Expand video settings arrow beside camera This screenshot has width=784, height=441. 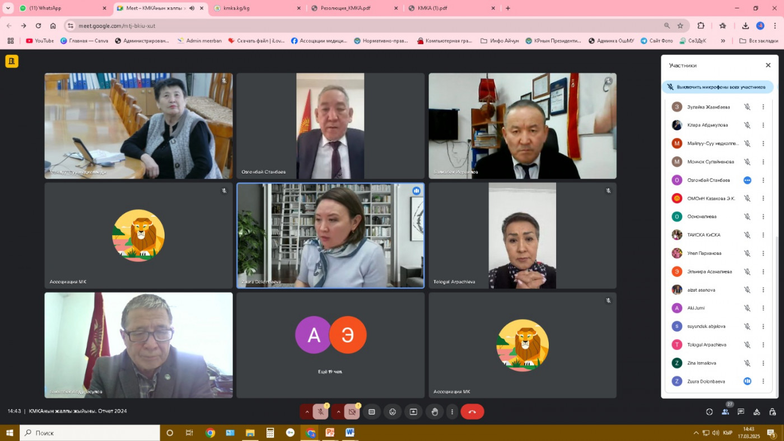click(338, 412)
